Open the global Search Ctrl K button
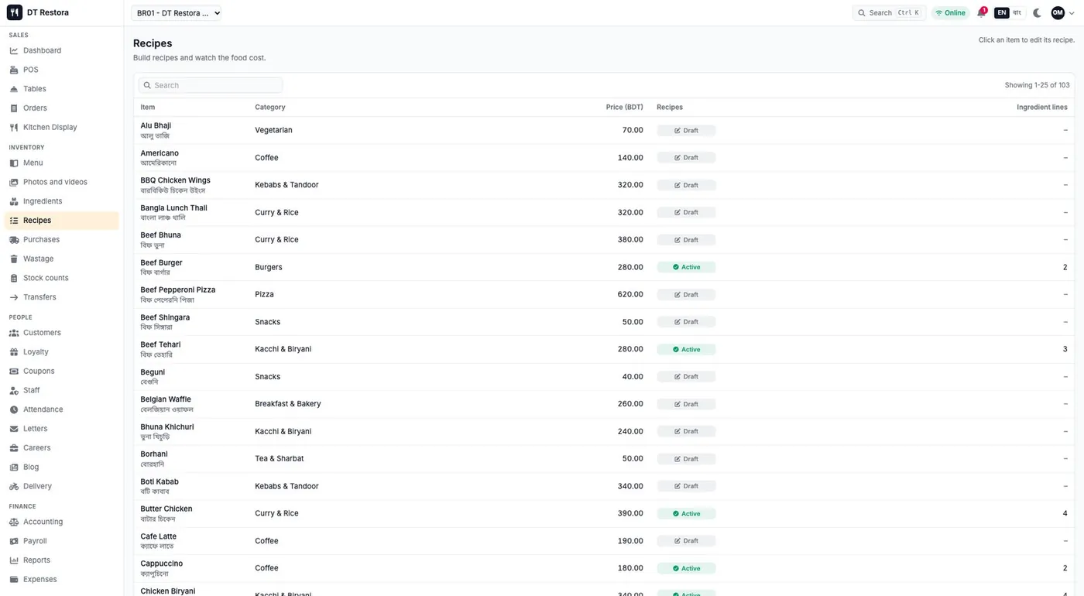 (889, 13)
